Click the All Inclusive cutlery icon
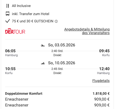Image resolution: width=115 pixels, height=109 pixels. [8, 6]
